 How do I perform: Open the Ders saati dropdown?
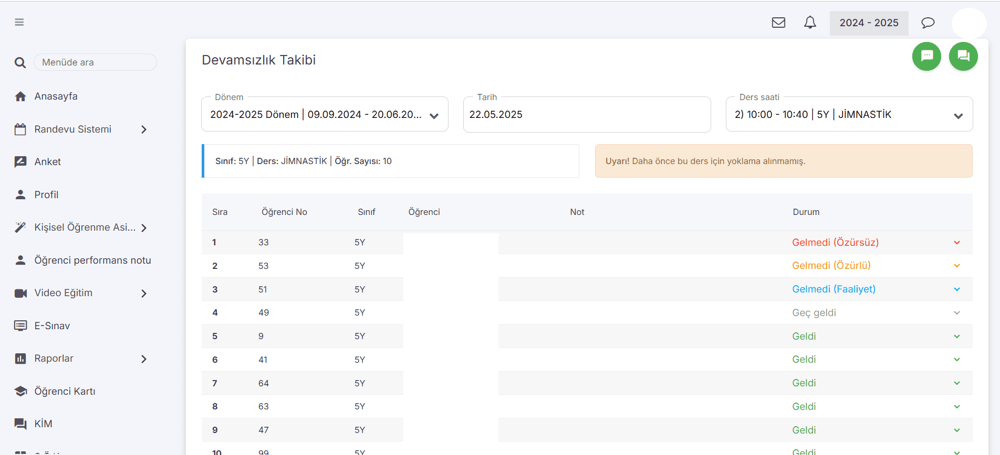pyautogui.click(x=849, y=115)
